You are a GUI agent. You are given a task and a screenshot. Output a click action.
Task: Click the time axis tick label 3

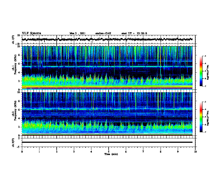pos(74,152)
